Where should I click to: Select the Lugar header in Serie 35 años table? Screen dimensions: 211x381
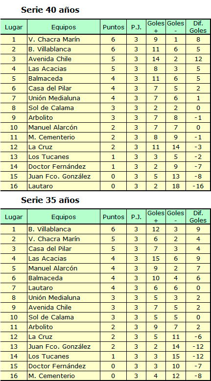(x=14, y=217)
